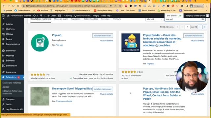This screenshot has height=118, width=211.
Task: Select the Ajouter submenu item
Action: pos(6,87)
